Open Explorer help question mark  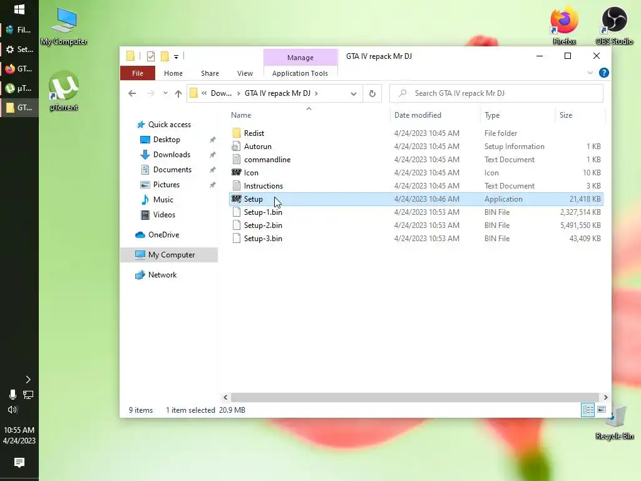(604, 73)
